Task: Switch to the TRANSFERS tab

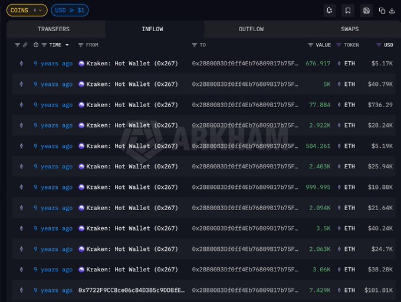Action: (x=54, y=29)
